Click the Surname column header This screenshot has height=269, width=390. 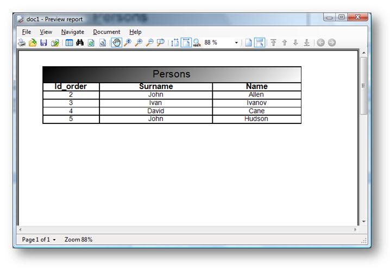[156, 86]
